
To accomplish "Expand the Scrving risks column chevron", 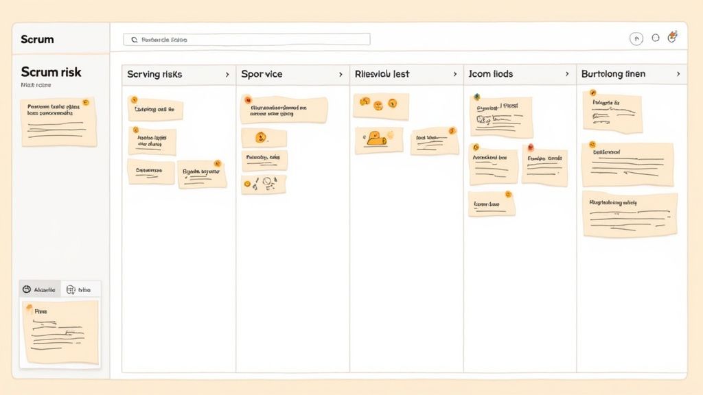I will coord(227,73).
